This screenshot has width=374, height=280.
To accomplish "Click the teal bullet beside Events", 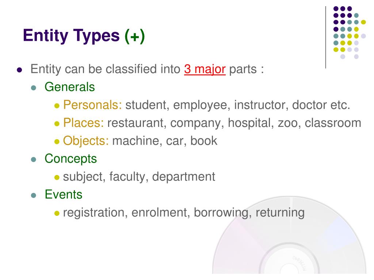I will click(34, 195).
